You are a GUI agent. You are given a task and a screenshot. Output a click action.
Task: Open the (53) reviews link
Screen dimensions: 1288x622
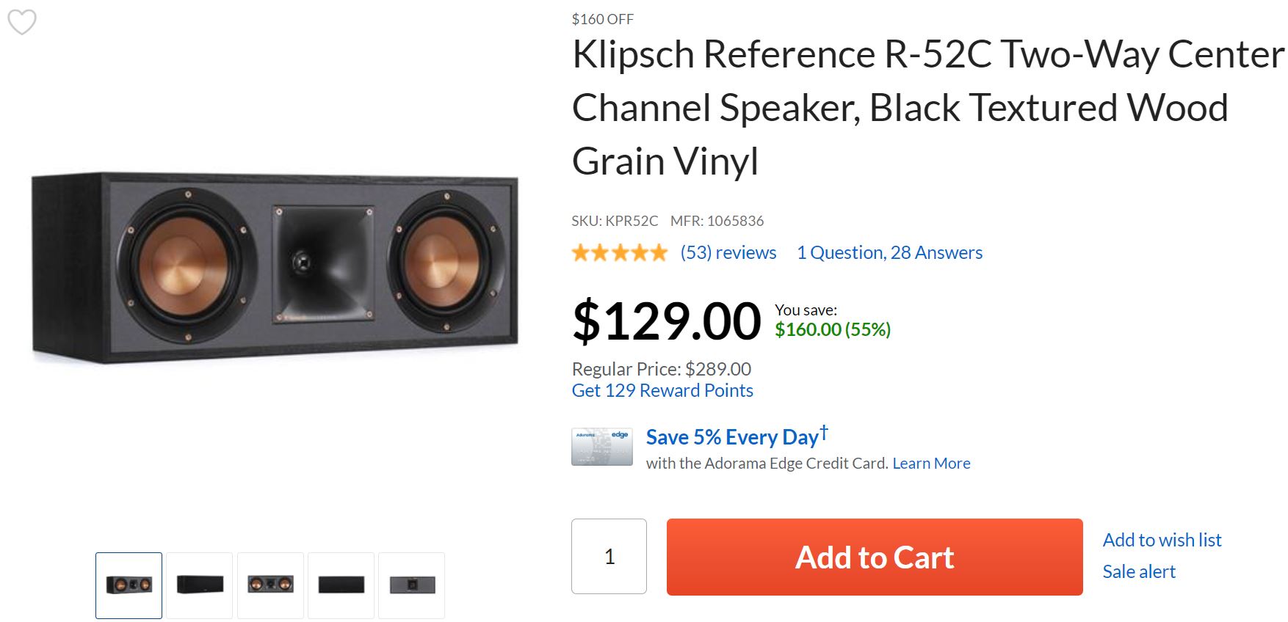tap(728, 253)
